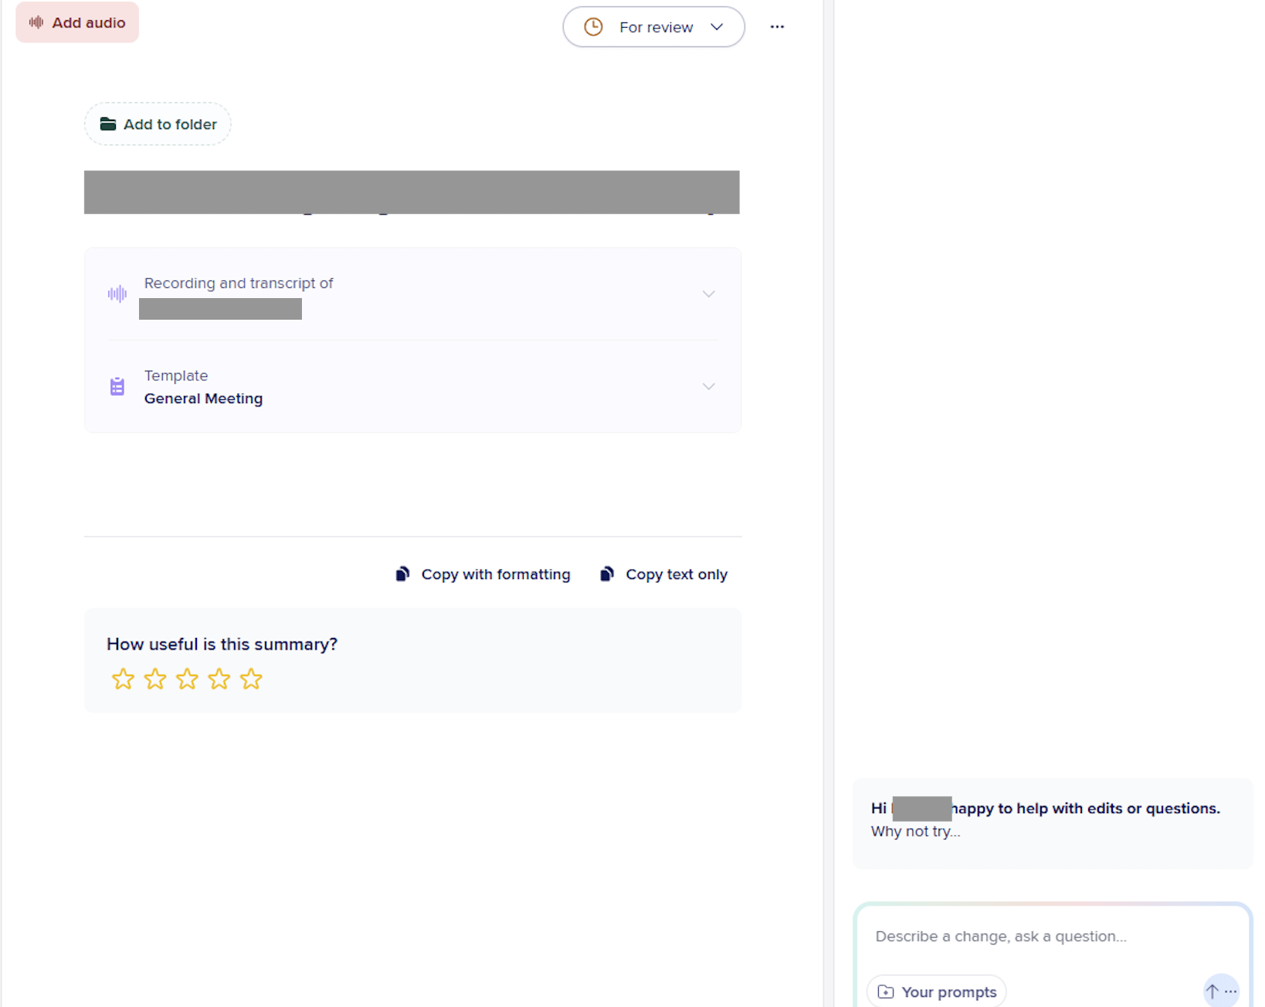This screenshot has width=1265, height=1007.
Task: Click the Copy with formatting icon
Action: (x=402, y=574)
